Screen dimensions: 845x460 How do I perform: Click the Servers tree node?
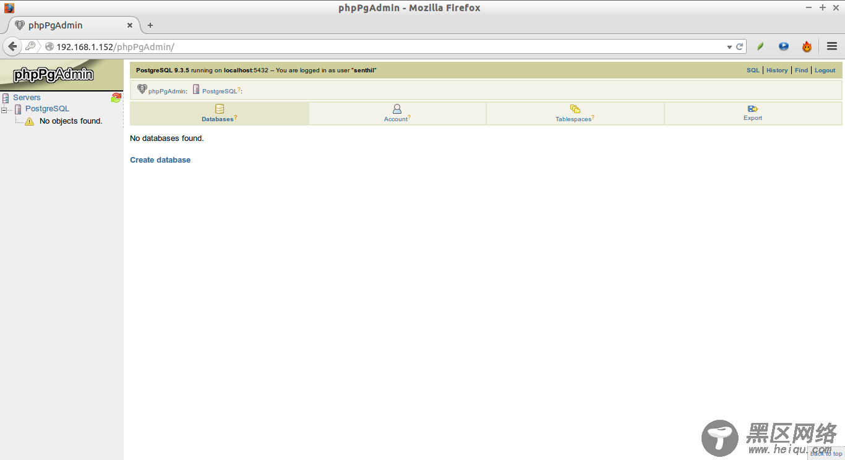pos(27,98)
